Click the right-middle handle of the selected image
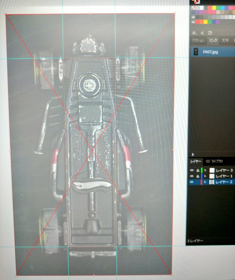 pos(173,150)
